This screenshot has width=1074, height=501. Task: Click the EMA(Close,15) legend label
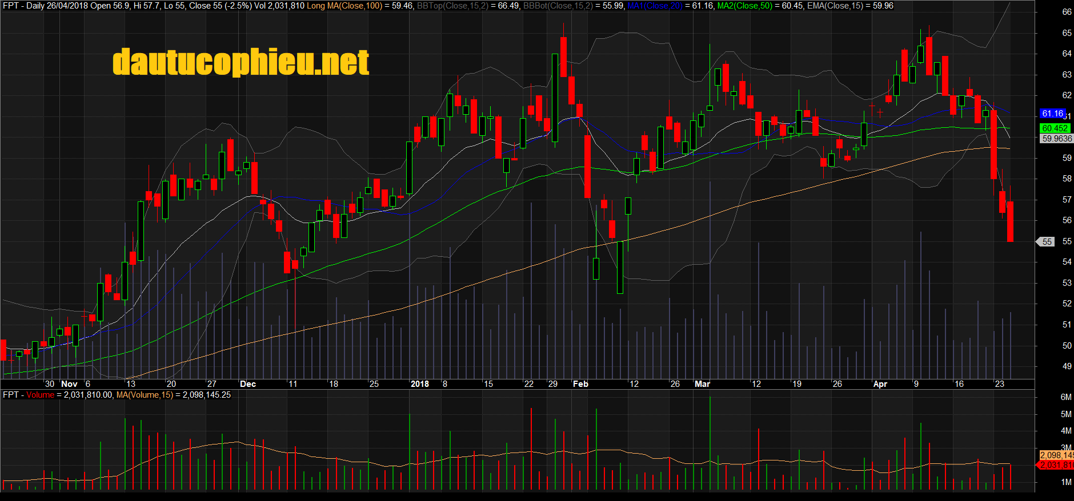click(x=835, y=6)
